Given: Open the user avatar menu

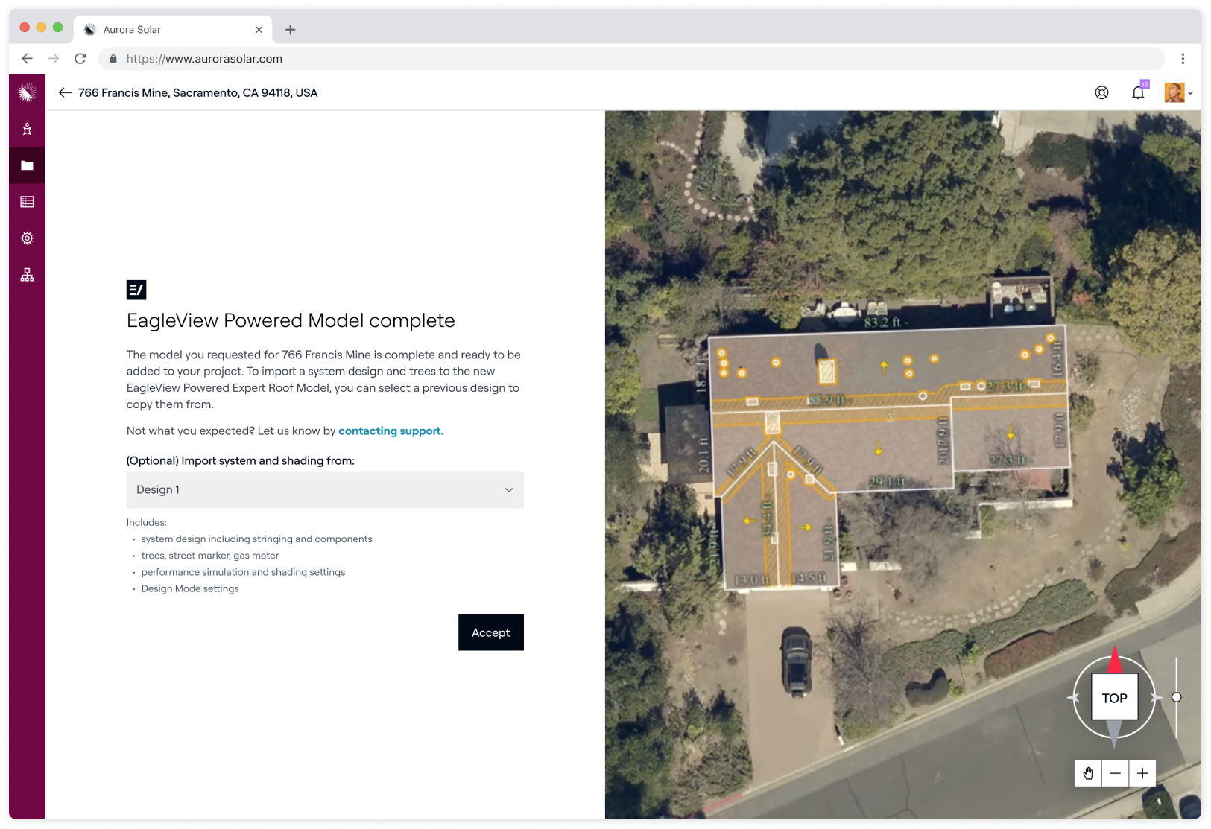Looking at the screenshot, I should 1178,92.
